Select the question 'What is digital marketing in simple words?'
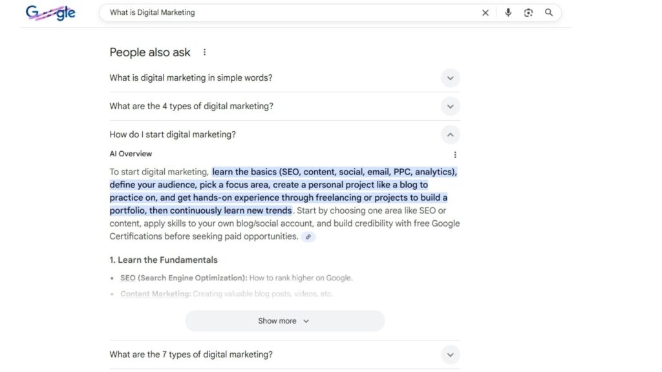 [x=191, y=77]
